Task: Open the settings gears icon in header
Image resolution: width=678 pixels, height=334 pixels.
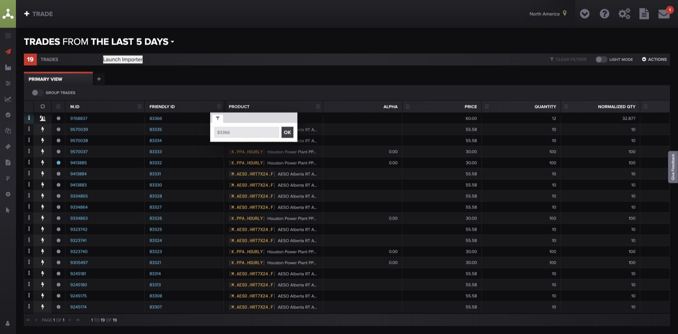Action: pyautogui.click(x=624, y=14)
